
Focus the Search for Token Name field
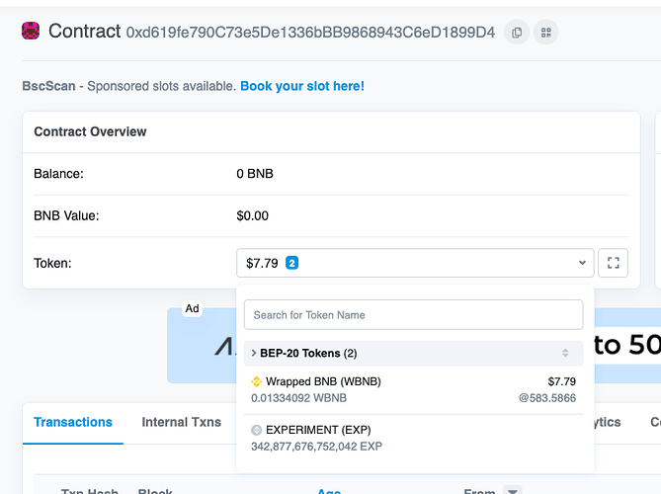(413, 315)
